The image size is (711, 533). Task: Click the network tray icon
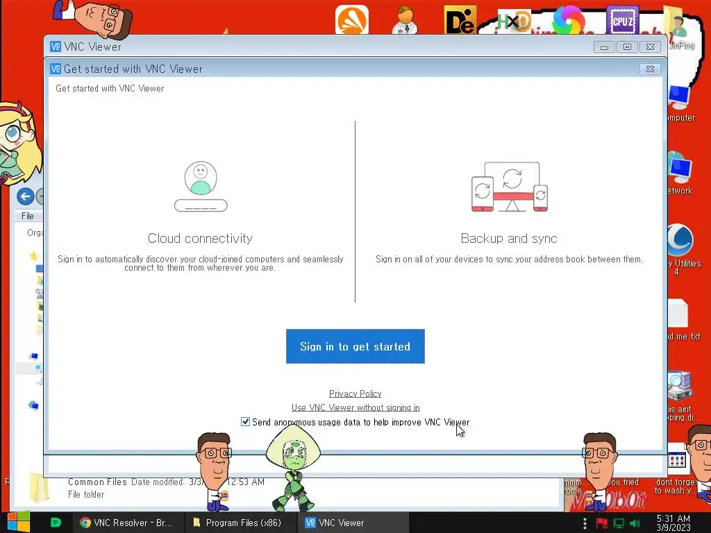click(x=619, y=523)
